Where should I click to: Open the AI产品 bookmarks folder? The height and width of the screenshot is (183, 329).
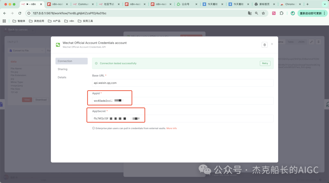[x=54, y=21]
